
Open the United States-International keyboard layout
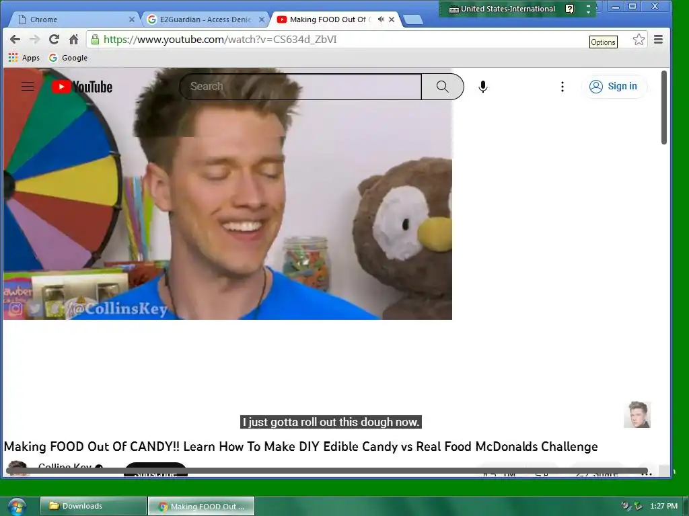coord(502,9)
